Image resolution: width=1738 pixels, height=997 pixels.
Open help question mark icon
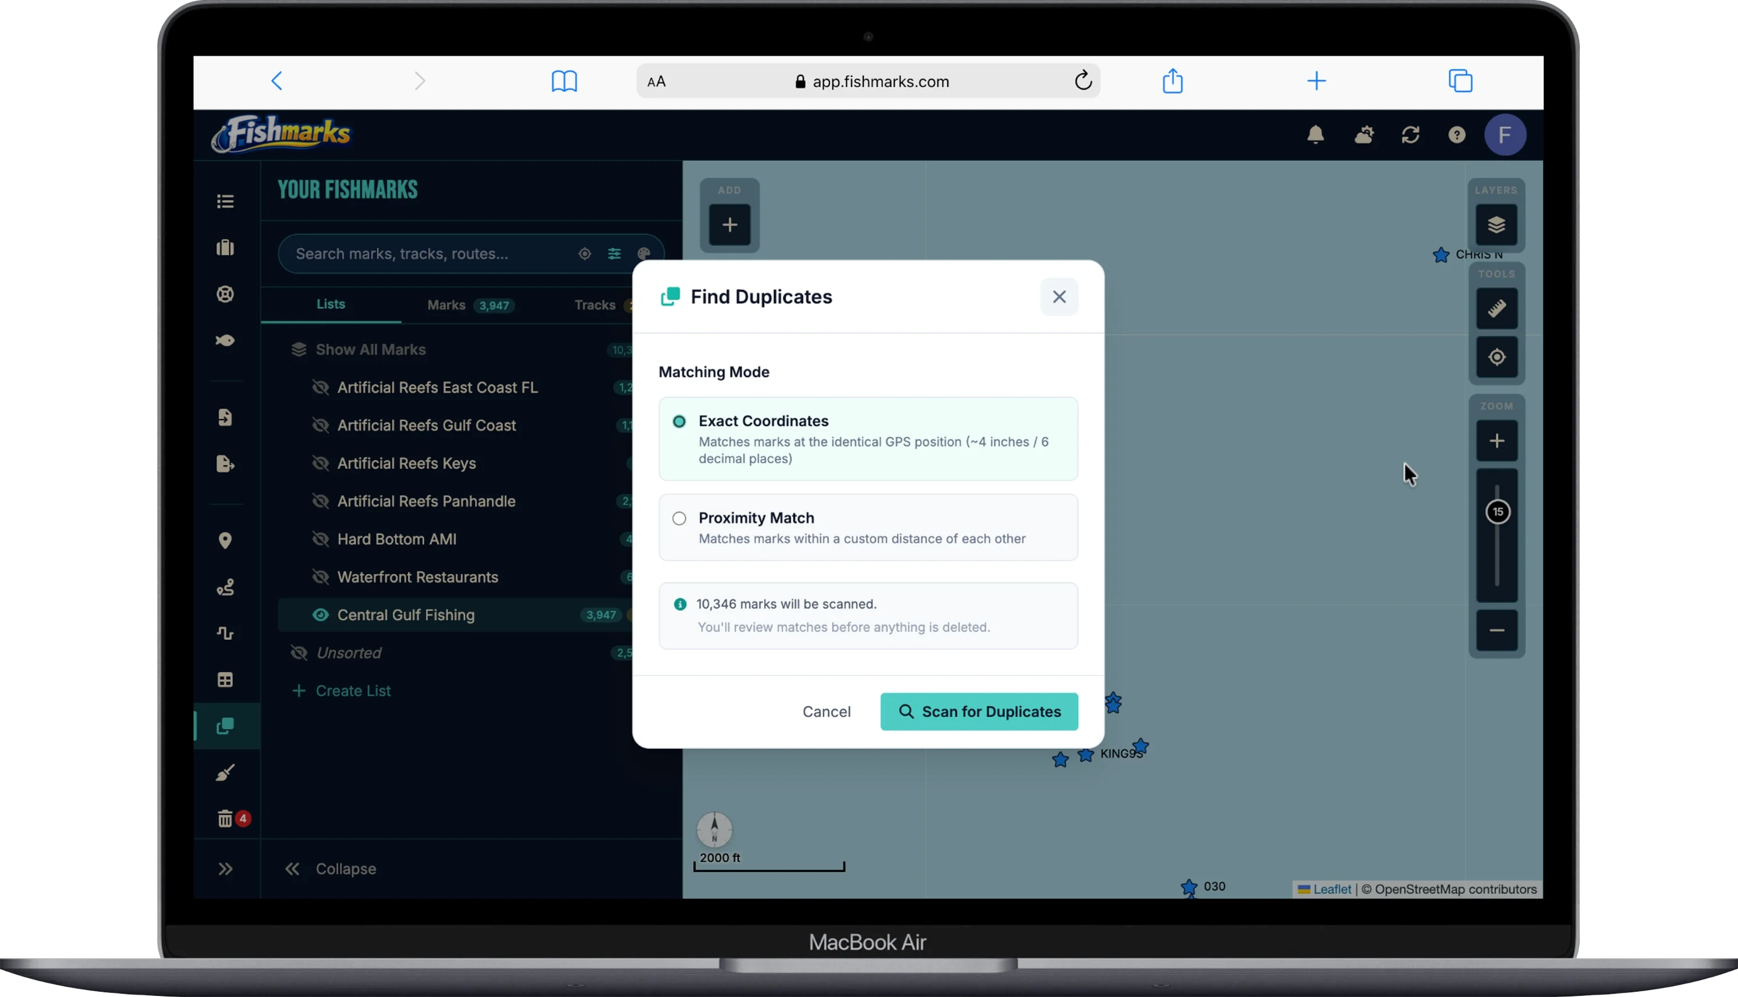(x=1456, y=134)
